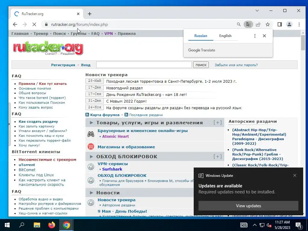308x231 pixels.
Task: Click the gamepad icon for online games forum
Action: [91, 134]
